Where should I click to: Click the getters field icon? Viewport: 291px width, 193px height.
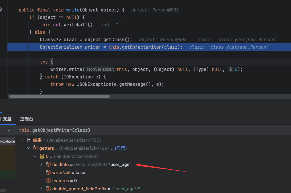pos(35,148)
